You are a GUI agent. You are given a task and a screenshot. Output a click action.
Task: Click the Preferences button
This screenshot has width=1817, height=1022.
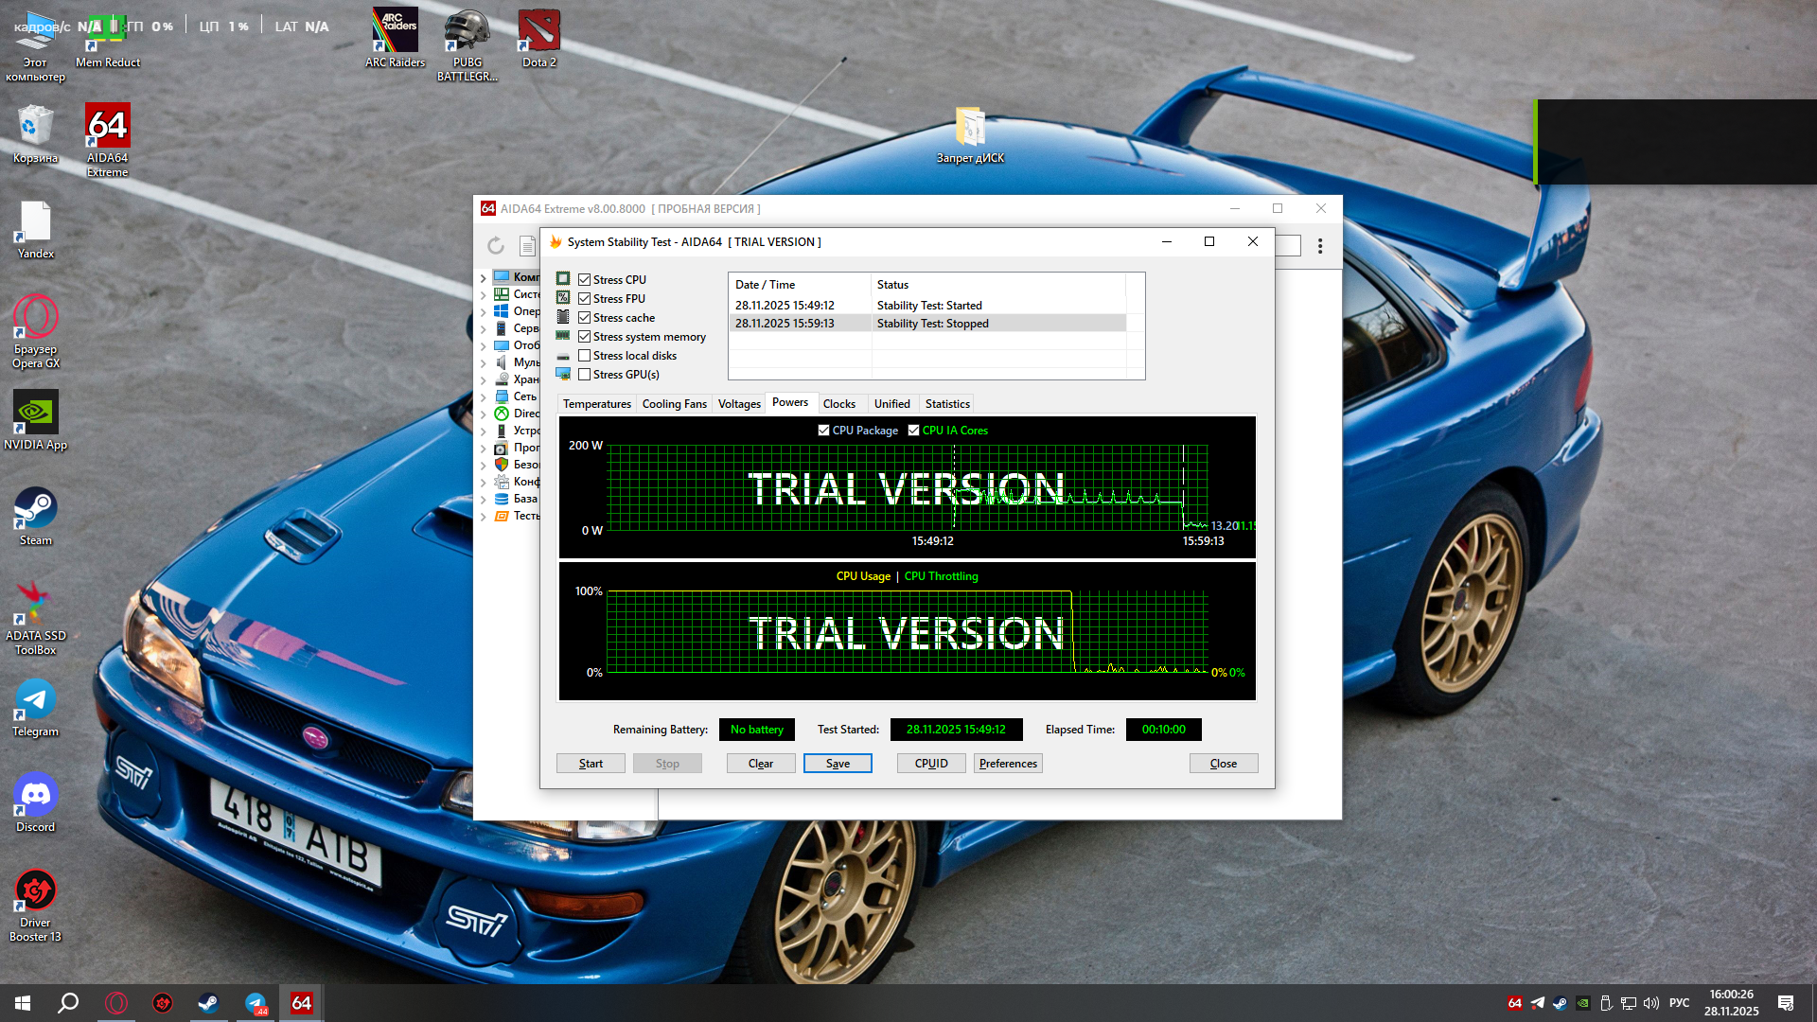pyautogui.click(x=1008, y=764)
